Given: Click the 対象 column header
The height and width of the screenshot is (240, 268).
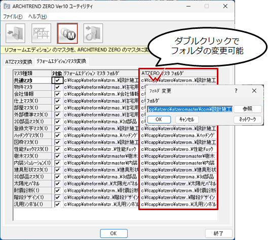Looking at the screenshot, I should tap(57, 73).
